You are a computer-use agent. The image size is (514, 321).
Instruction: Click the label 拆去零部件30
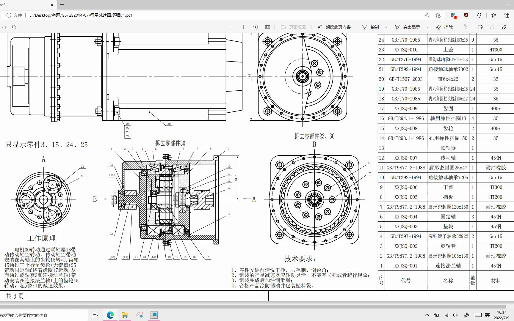(x=170, y=143)
